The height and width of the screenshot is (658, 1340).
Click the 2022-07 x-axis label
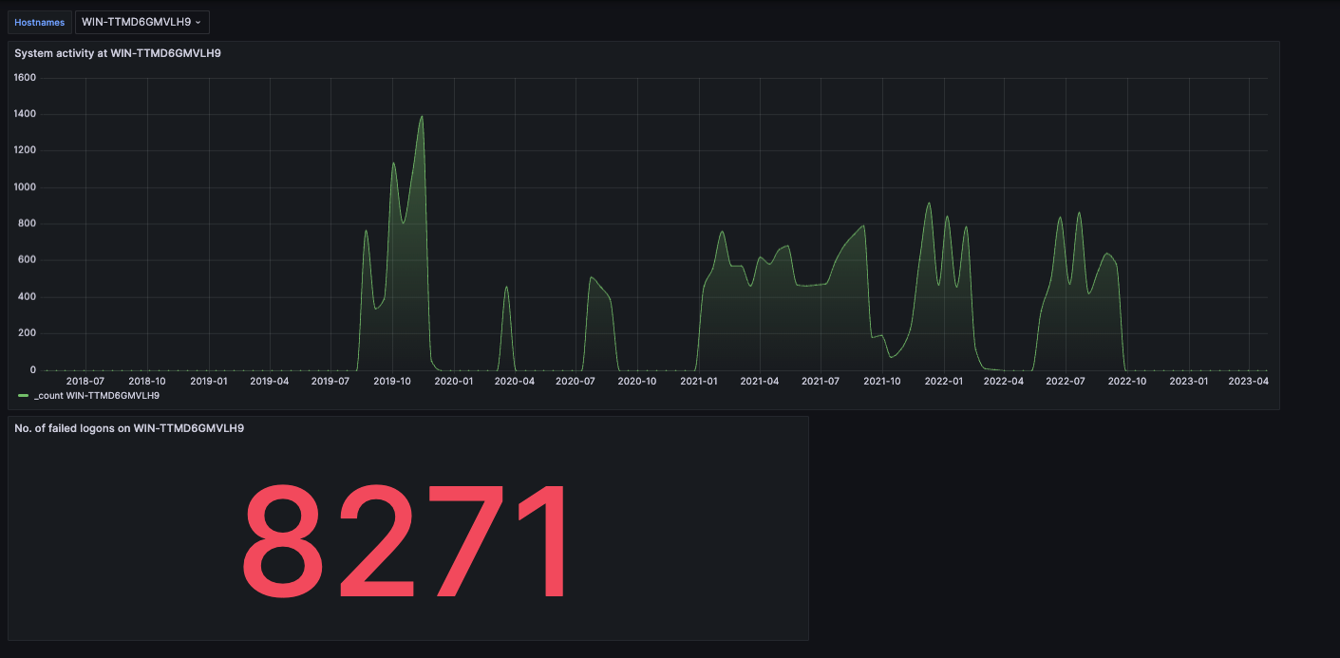click(x=1066, y=382)
